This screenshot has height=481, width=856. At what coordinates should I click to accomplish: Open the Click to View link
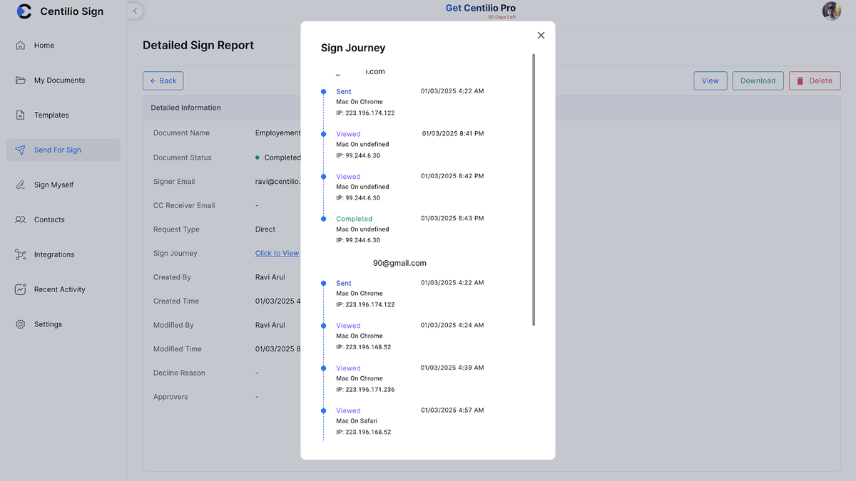pyautogui.click(x=277, y=254)
